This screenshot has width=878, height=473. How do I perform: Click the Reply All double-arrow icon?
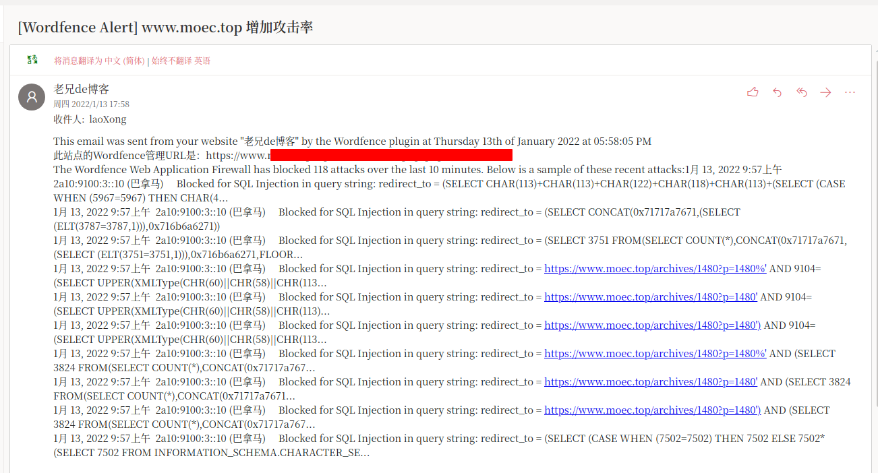click(801, 92)
